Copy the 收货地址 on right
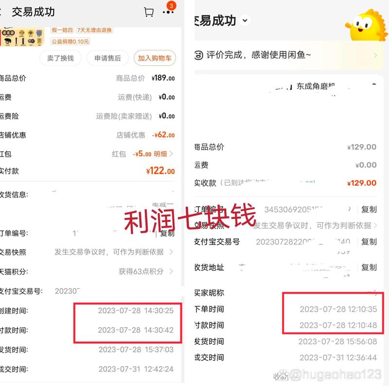This screenshot has width=389, height=389. (x=369, y=267)
